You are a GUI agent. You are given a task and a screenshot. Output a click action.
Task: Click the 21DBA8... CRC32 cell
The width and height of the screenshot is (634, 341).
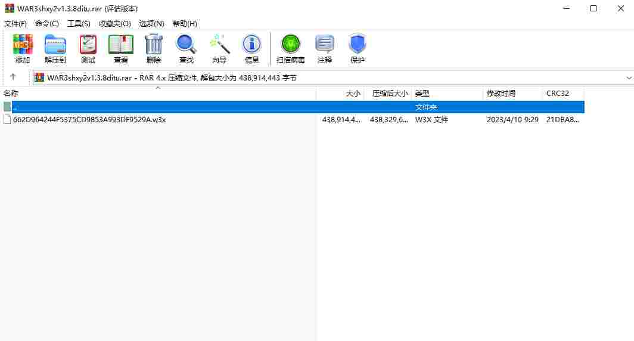pos(562,120)
